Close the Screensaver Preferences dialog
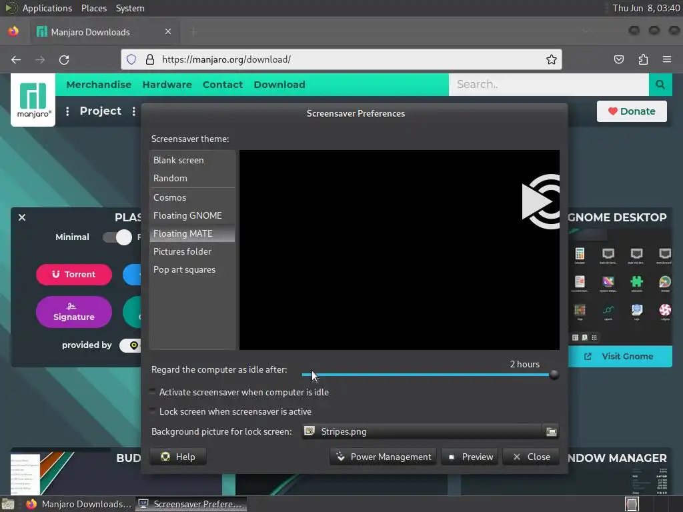 click(530, 457)
